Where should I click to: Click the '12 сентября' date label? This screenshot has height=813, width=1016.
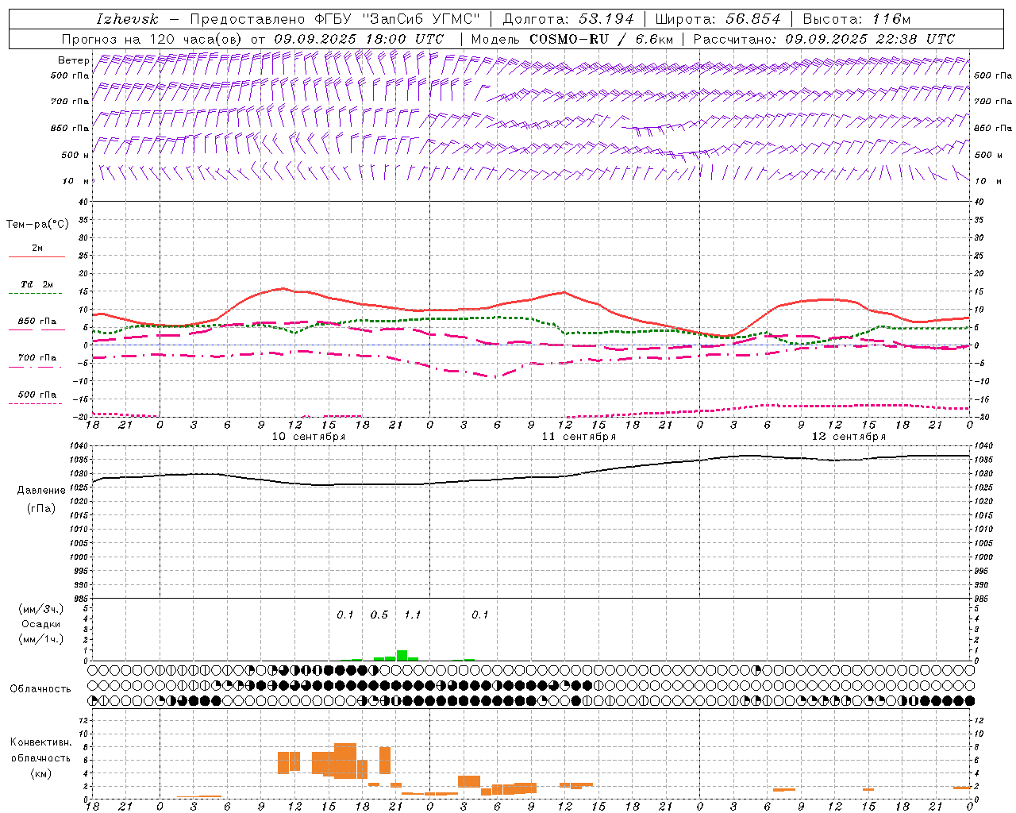(x=849, y=437)
